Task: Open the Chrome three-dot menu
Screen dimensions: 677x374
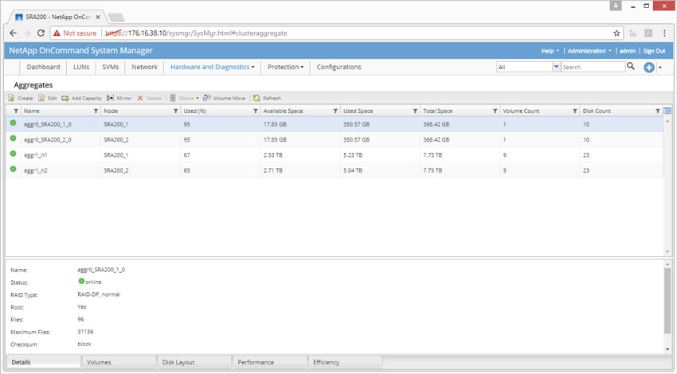Action: (664, 33)
